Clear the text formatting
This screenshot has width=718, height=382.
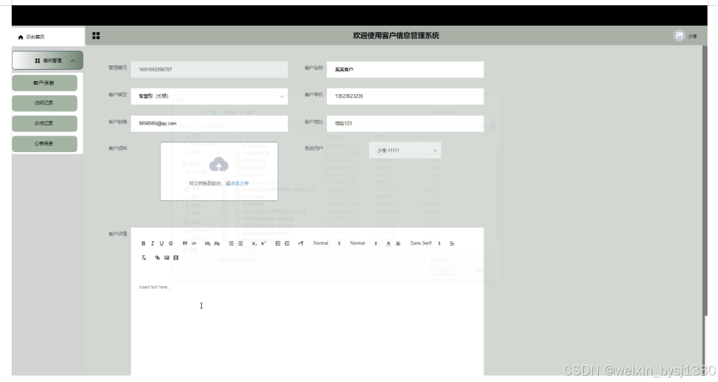point(143,257)
